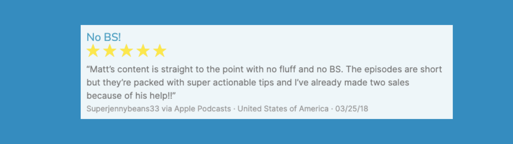Click the word "via" in attribution line

pyautogui.click(x=167, y=109)
